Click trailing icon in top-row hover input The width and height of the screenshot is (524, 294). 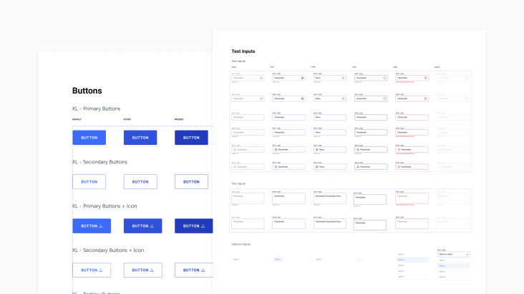click(302, 78)
